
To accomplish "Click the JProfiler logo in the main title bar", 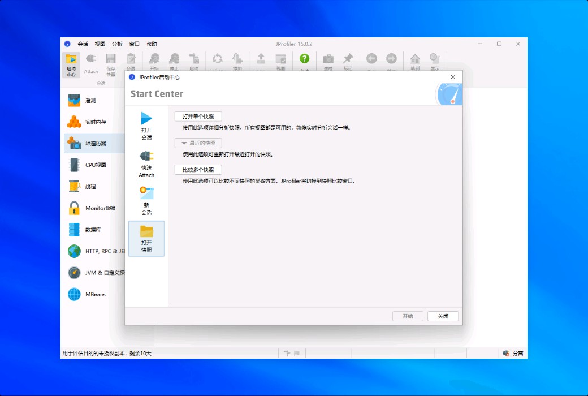I will (x=67, y=44).
